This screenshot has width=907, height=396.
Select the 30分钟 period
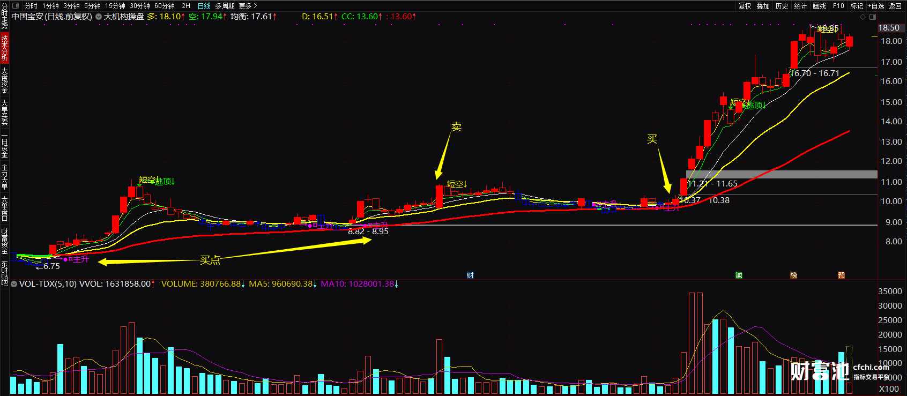(140, 6)
